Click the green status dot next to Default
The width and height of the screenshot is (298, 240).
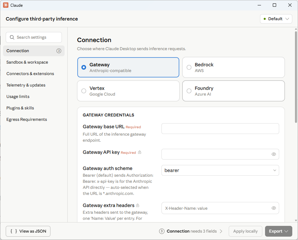point(265,19)
